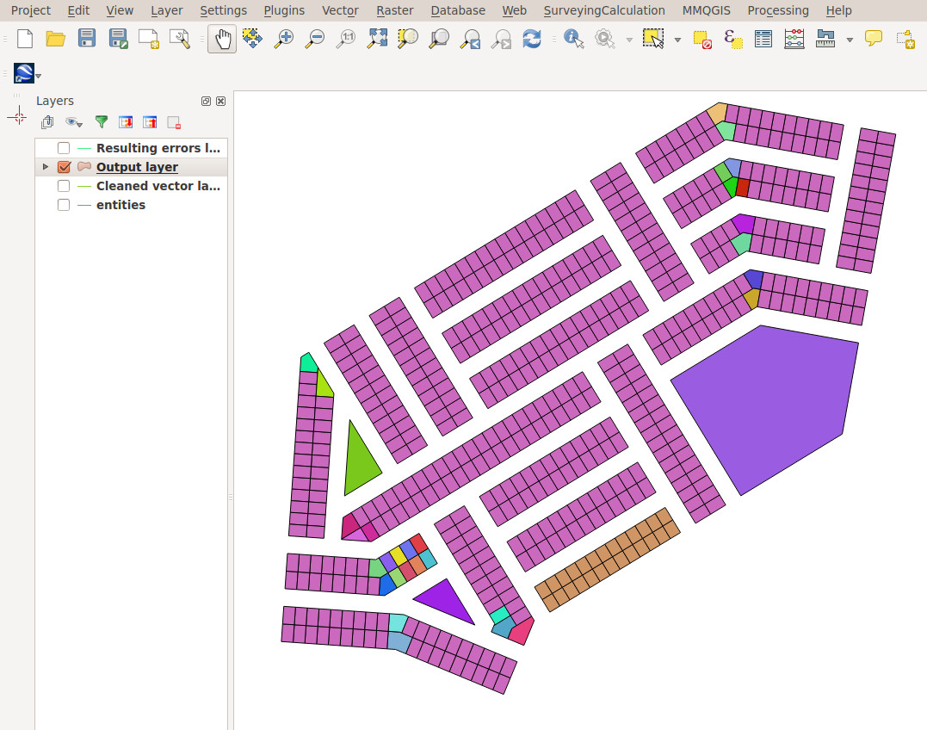The image size is (927, 730).
Task: Open the Run Feature Action dropdown arrow
Action: [630, 40]
